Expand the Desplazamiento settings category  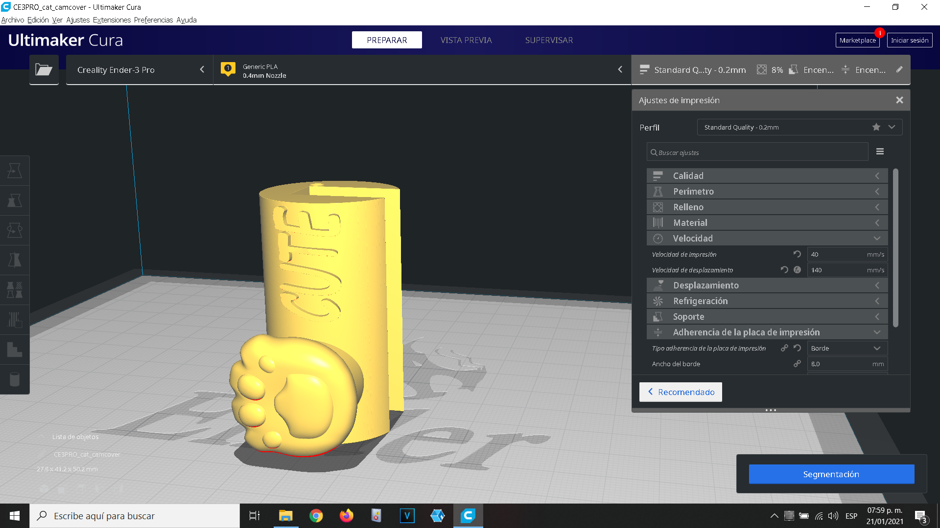767,285
